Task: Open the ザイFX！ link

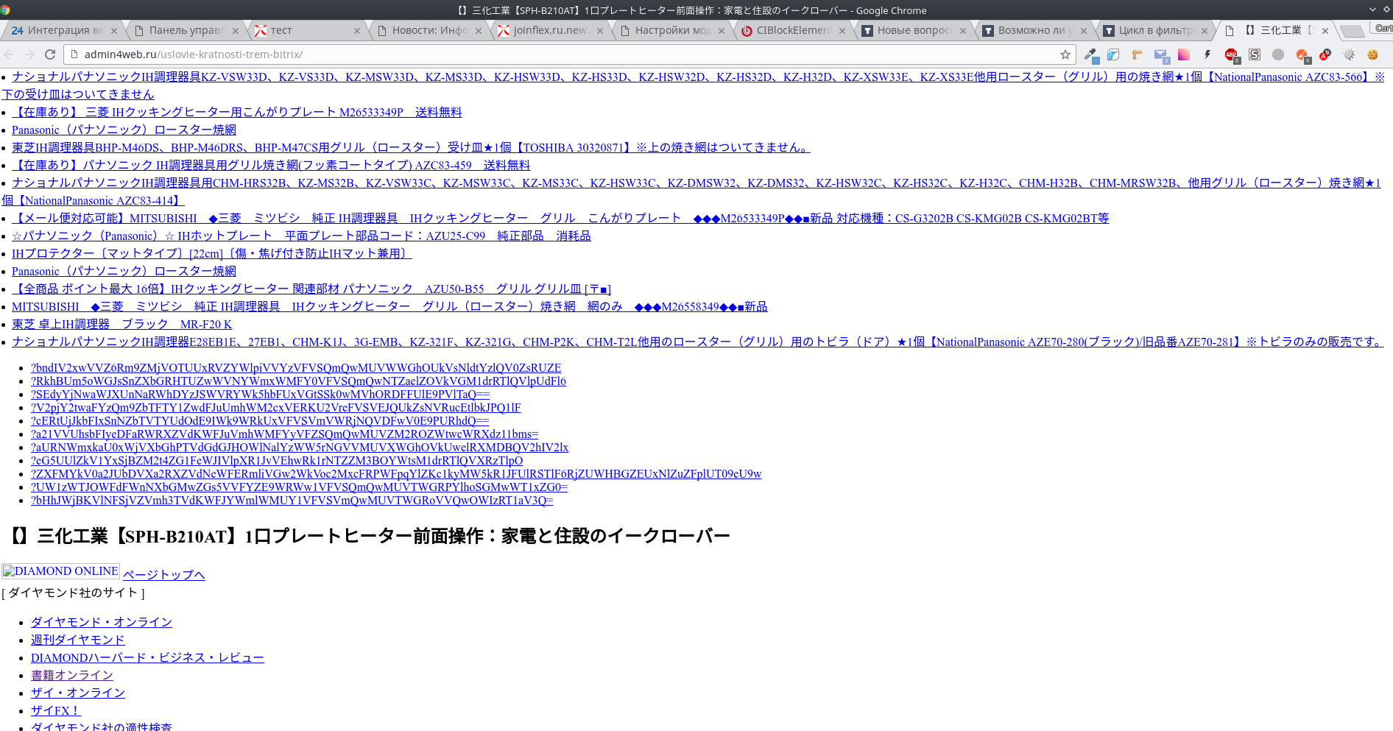Action: (56, 710)
